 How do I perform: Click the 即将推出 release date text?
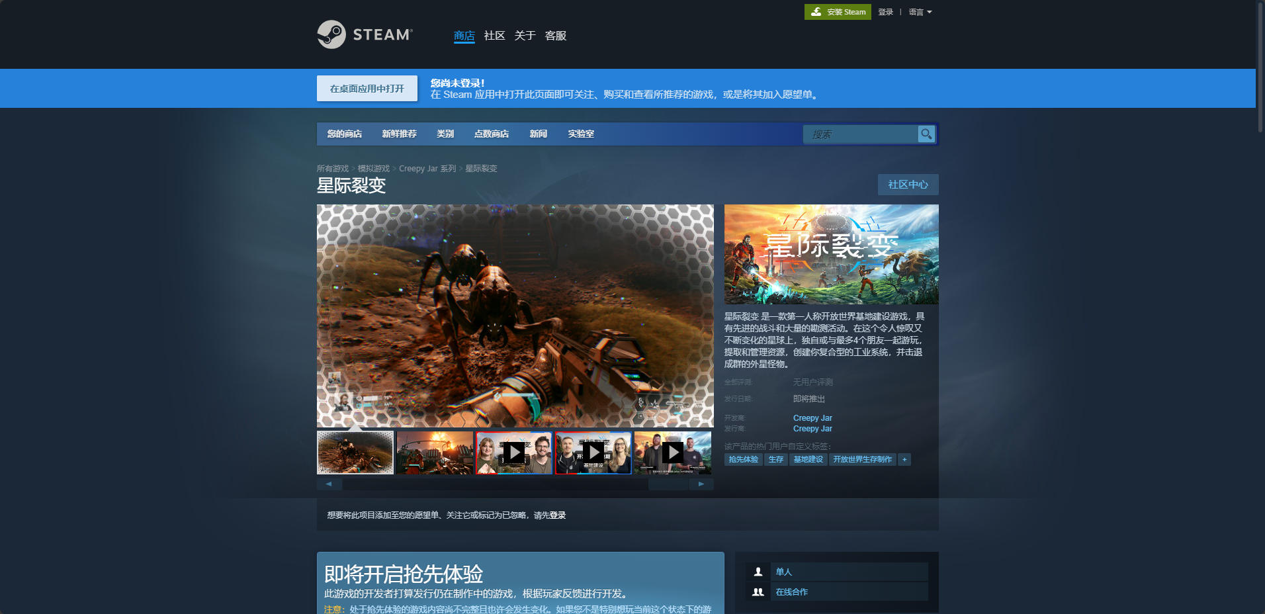tap(809, 399)
